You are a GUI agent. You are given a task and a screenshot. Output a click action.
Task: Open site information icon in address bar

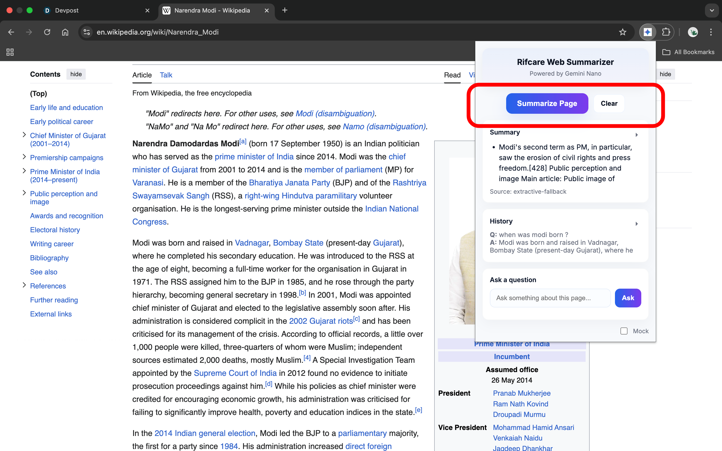(86, 32)
